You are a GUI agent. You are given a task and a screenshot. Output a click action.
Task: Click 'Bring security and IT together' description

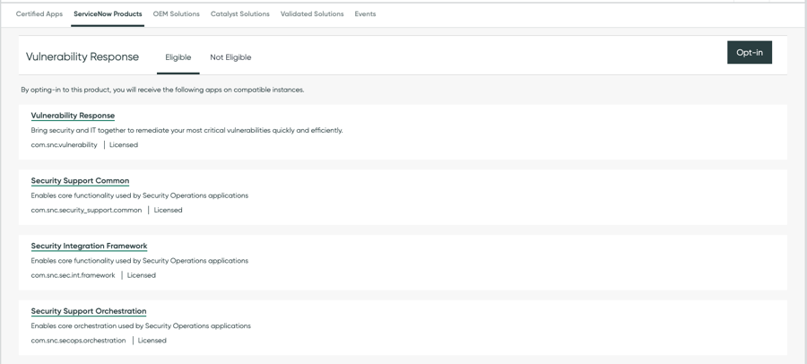(187, 130)
